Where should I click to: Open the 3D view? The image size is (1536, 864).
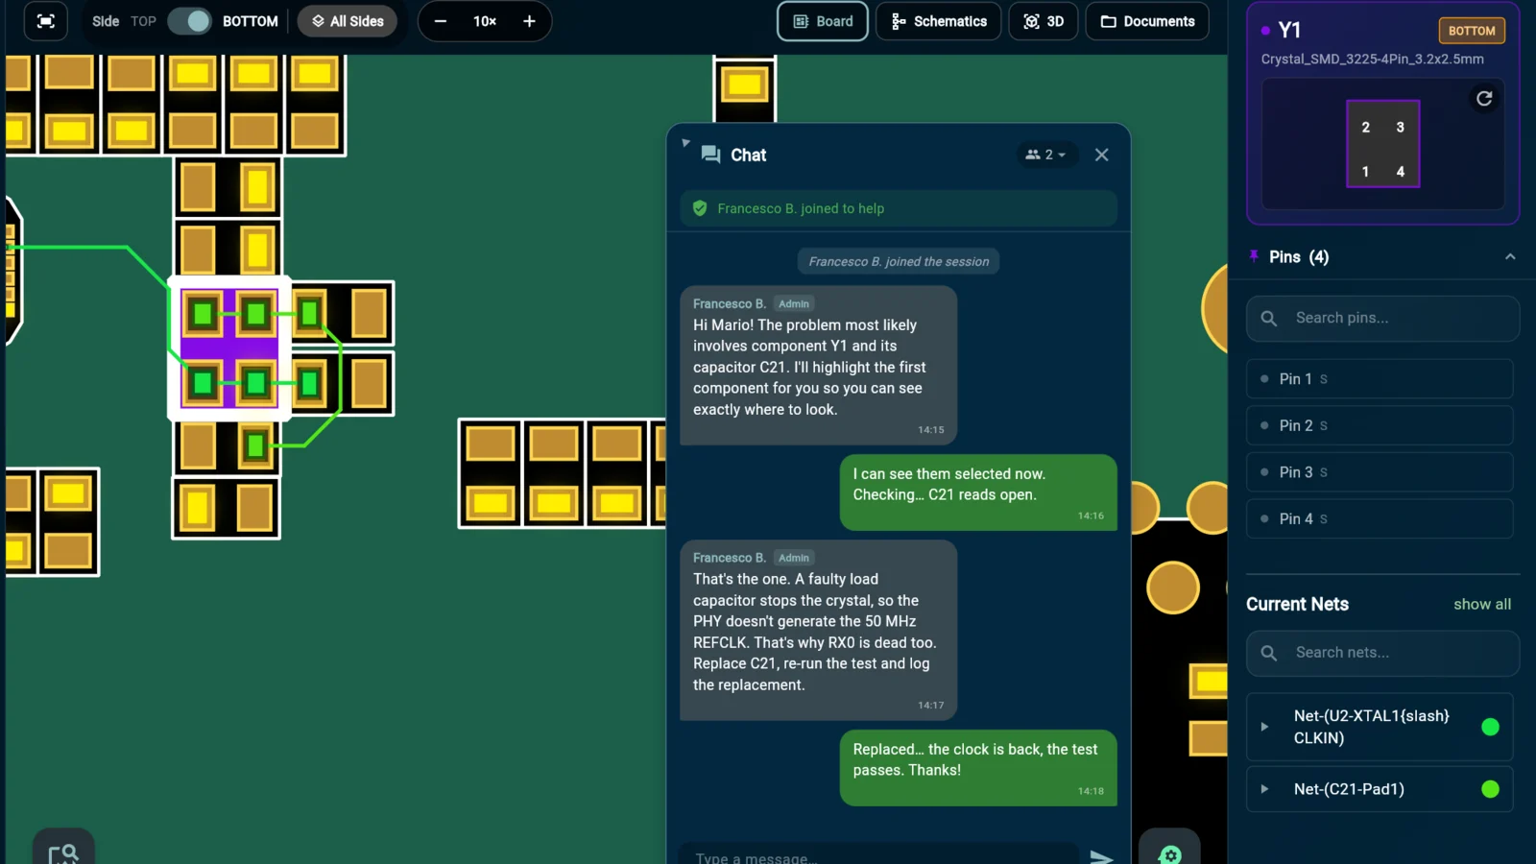1044,21
